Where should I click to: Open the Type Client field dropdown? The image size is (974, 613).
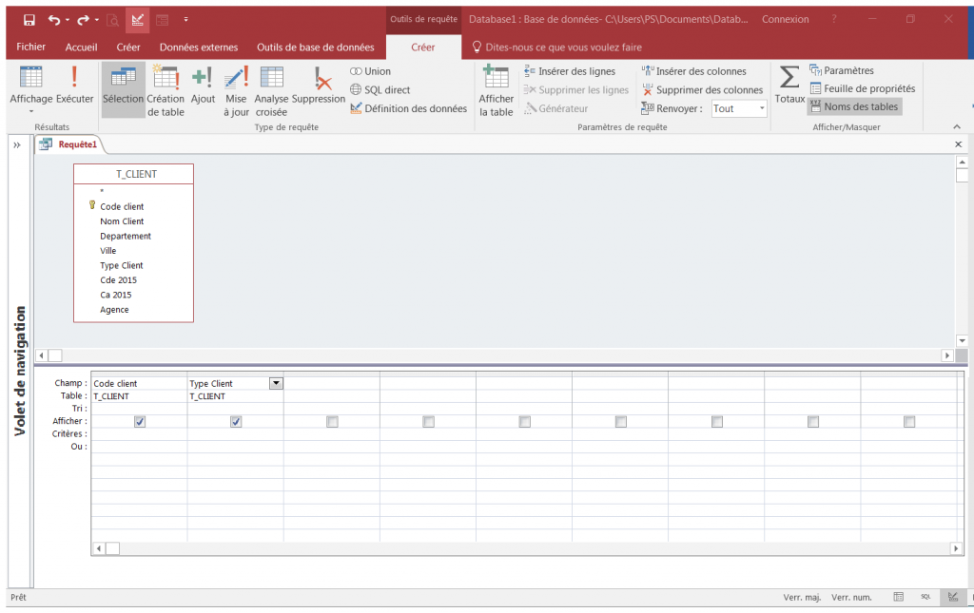[277, 383]
